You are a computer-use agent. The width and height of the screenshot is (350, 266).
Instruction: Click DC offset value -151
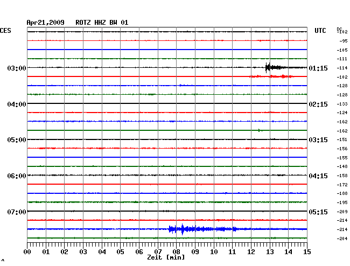(x=342, y=139)
